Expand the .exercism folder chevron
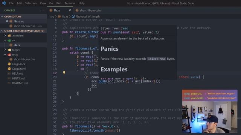 (x=5, y=36)
